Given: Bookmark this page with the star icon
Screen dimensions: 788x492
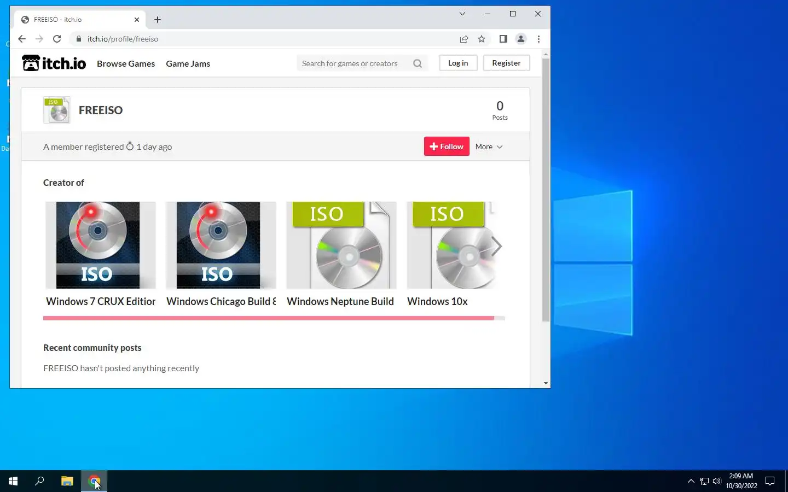Looking at the screenshot, I should (482, 39).
